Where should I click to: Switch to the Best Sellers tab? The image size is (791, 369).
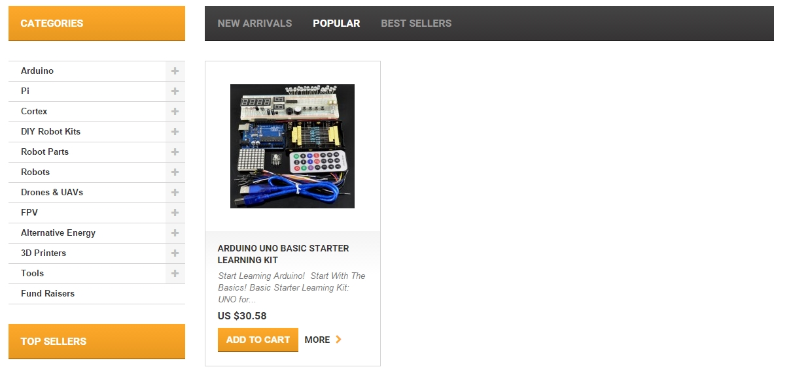416,23
